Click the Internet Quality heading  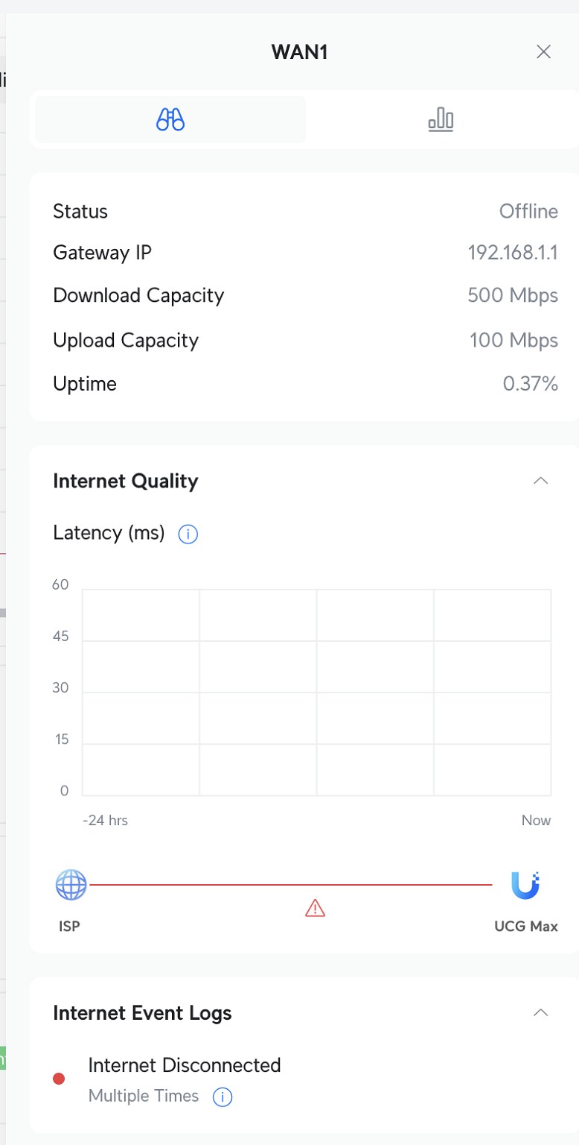tap(126, 481)
